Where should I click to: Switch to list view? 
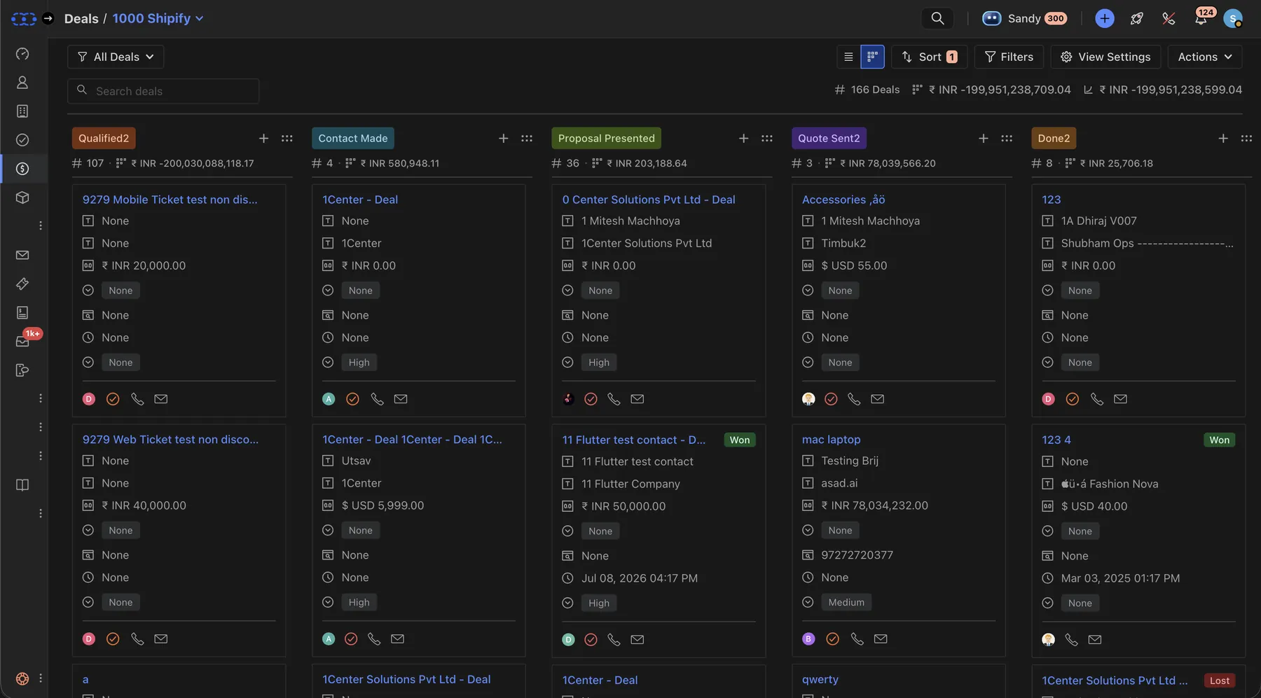click(848, 57)
